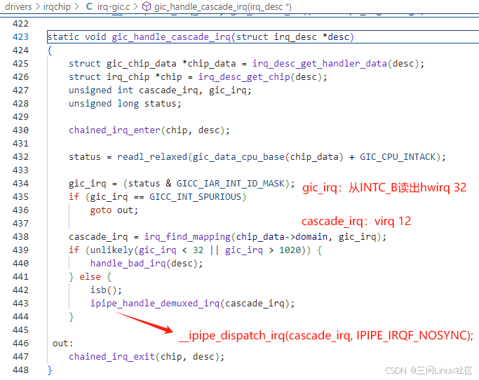Click the 'out:' label on line 446
Screen dimensions: 479x380
tap(63, 344)
